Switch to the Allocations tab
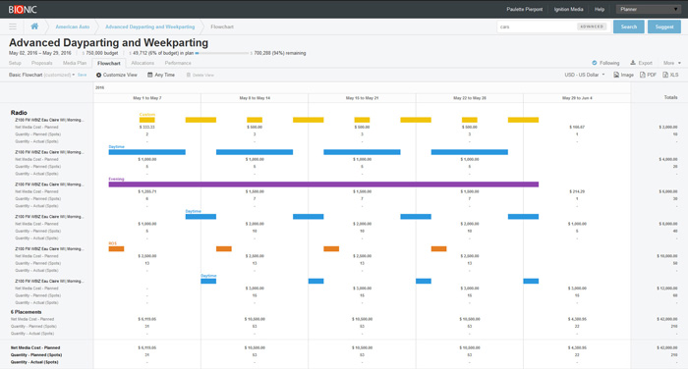 (x=143, y=63)
